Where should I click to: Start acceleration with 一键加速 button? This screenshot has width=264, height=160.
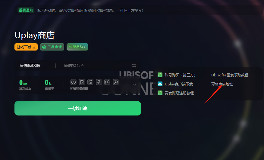pyautogui.click(x=78, y=108)
